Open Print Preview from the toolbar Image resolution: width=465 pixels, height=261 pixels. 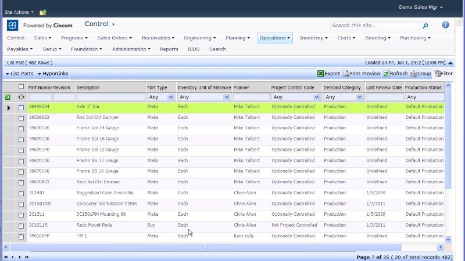346,74
